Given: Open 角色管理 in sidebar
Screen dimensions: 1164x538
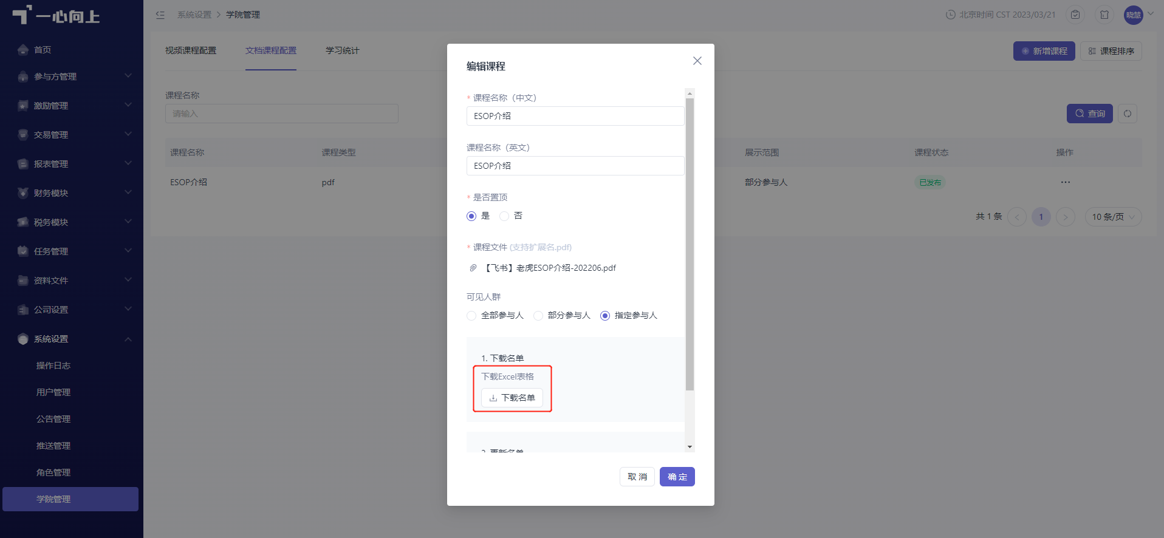Looking at the screenshot, I should click(x=53, y=472).
